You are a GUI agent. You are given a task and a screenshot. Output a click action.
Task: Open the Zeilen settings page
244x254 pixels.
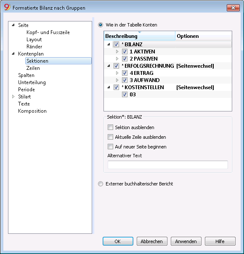point(33,68)
